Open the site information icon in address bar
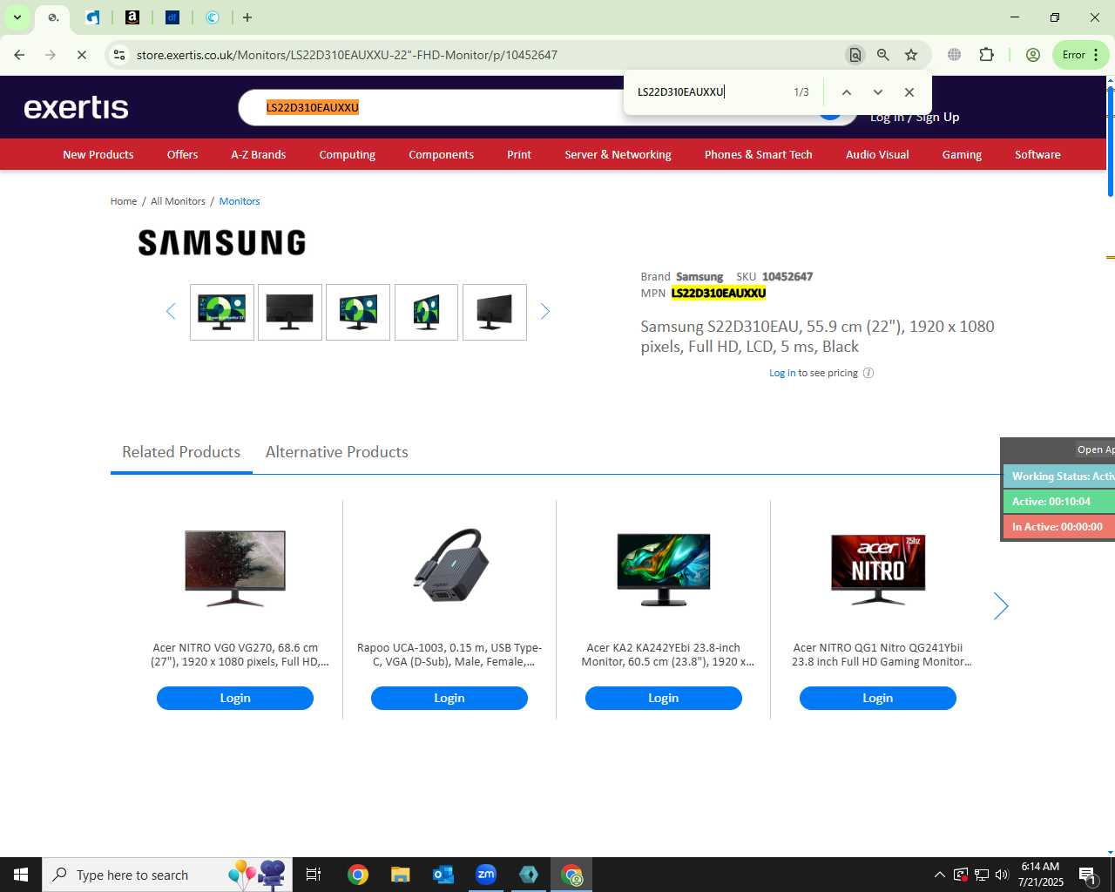Image resolution: width=1115 pixels, height=892 pixels. coord(119,55)
